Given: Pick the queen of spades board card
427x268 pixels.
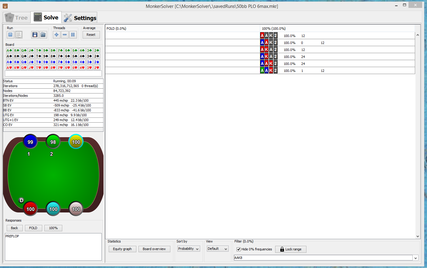Looking at the screenshot, I should click(24, 56).
